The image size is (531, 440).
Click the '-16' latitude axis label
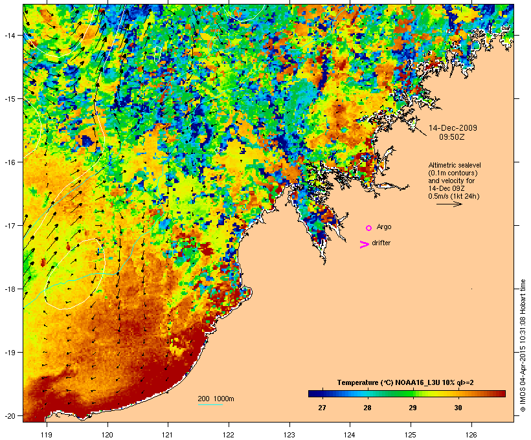(x=10, y=162)
